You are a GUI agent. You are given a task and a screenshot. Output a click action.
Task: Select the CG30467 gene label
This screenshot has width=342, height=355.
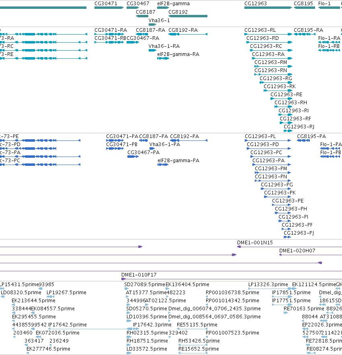(138, 4)
